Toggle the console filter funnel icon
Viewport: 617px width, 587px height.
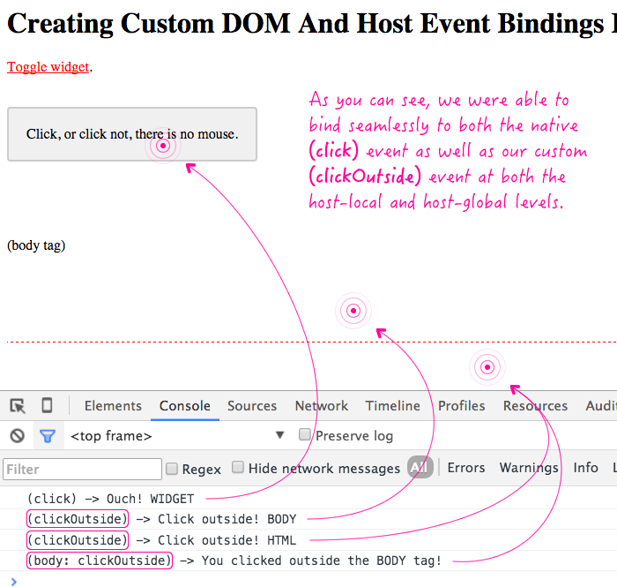point(48,435)
